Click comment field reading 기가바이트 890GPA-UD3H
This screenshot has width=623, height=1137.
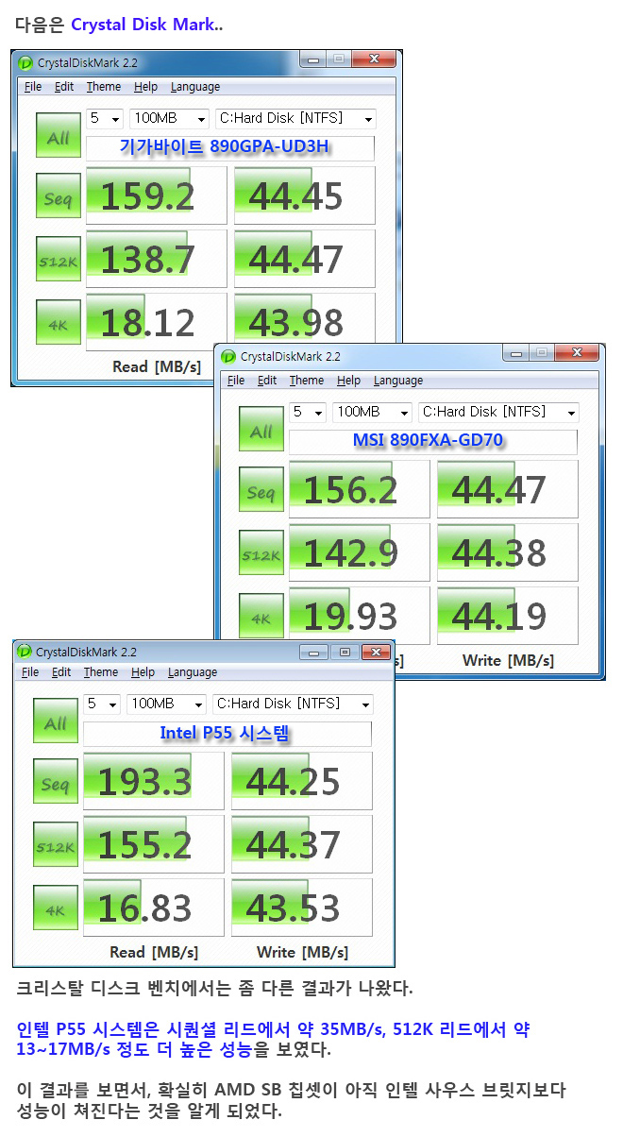(230, 148)
